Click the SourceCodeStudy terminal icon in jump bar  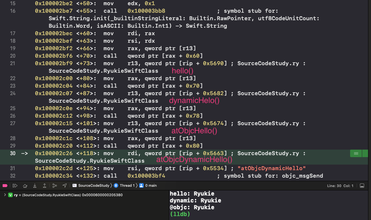coord(74,185)
